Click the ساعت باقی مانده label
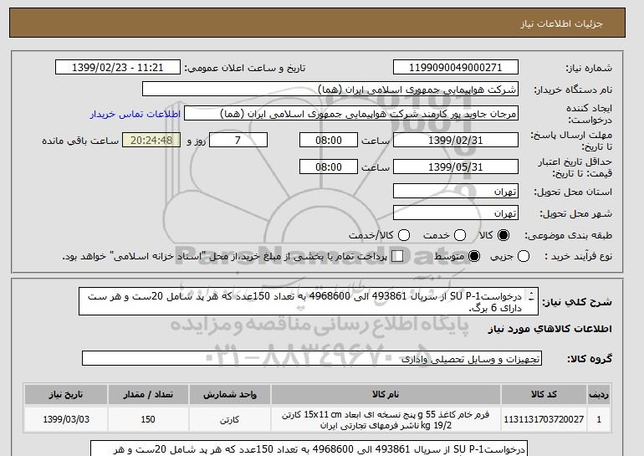Image resolution: width=644 pixels, height=456 pixels. 80,141
